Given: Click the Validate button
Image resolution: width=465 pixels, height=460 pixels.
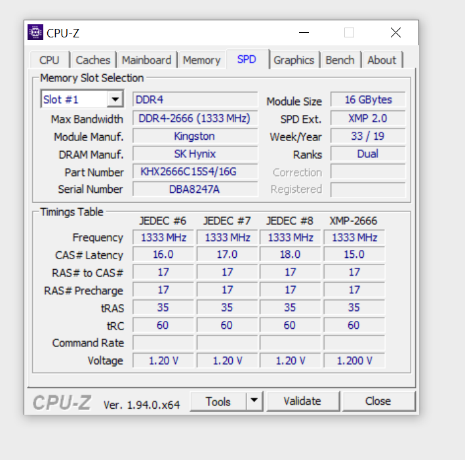Looking at the screenshot, I should [x=302, y=401].
